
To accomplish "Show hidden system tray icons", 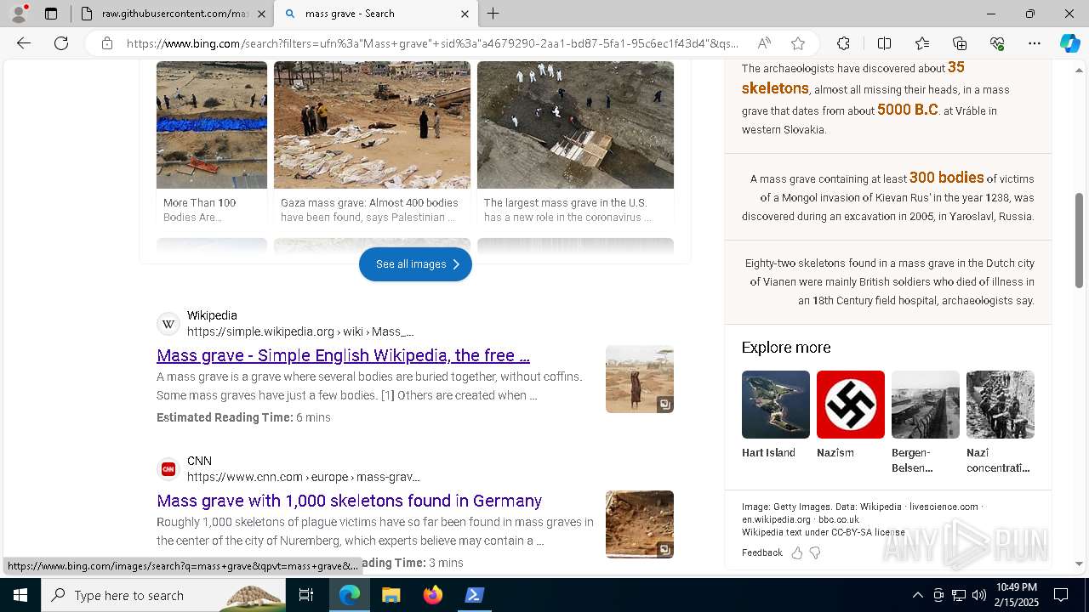I will (x=917, y=595).
